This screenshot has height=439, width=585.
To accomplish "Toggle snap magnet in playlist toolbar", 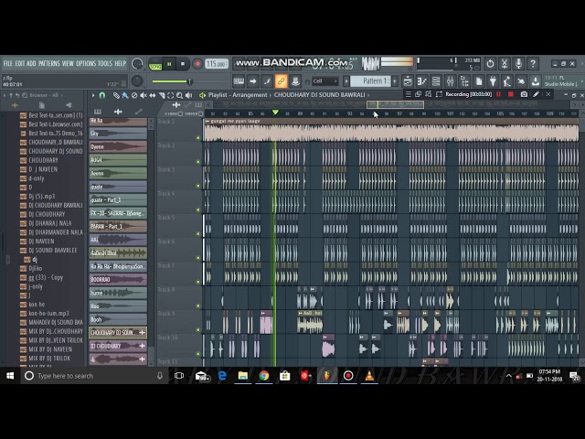I will 101,95.
